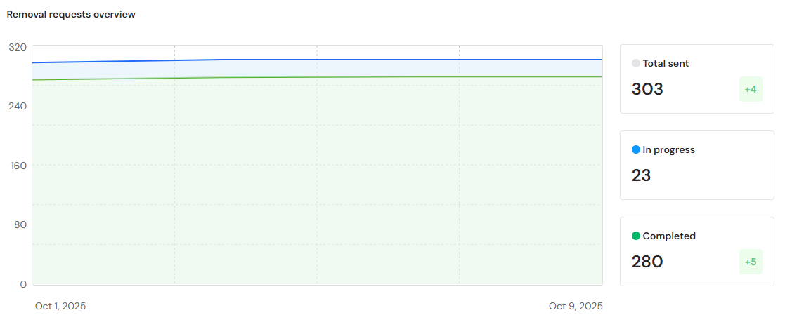The height and width of the screenshot is (322, 785).
Task: Click the green Completed status dot
Action: coord(636,236)
